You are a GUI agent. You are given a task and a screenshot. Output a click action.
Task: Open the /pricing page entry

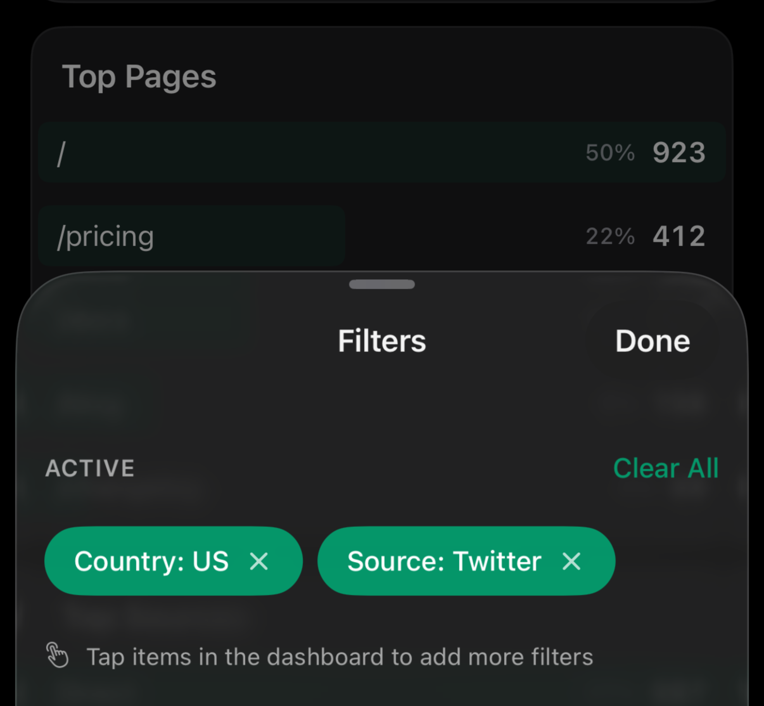(191, 236)
